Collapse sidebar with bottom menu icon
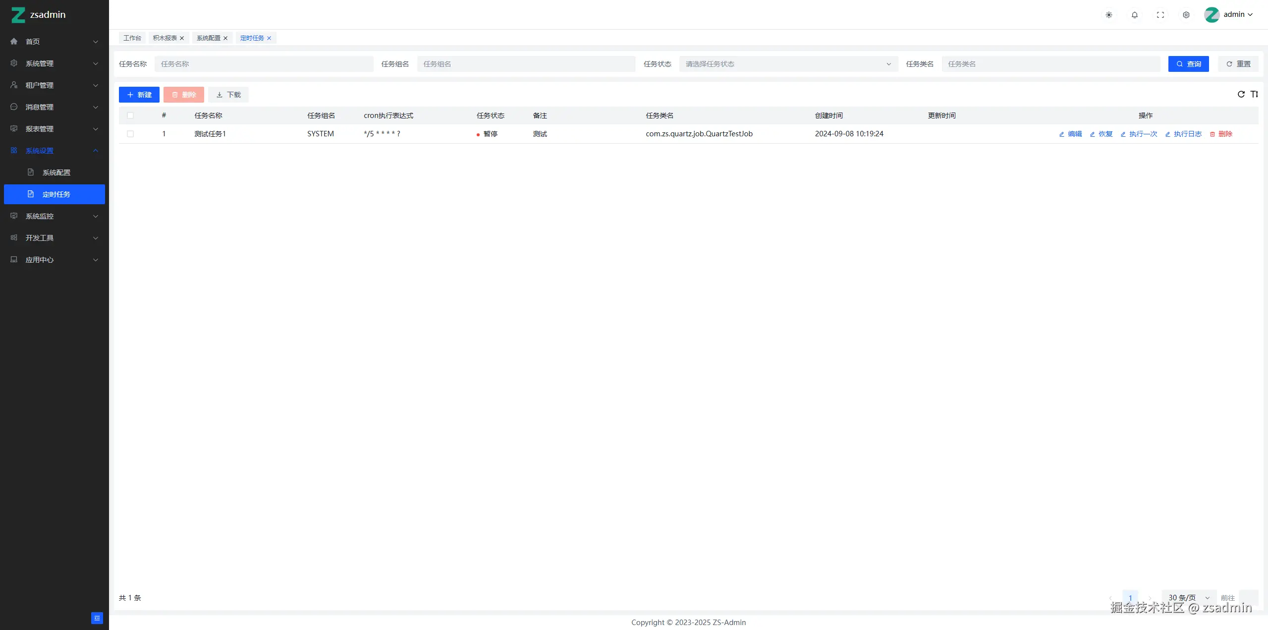The width and height of the screenshot is (1268, 630). [97, 618]
